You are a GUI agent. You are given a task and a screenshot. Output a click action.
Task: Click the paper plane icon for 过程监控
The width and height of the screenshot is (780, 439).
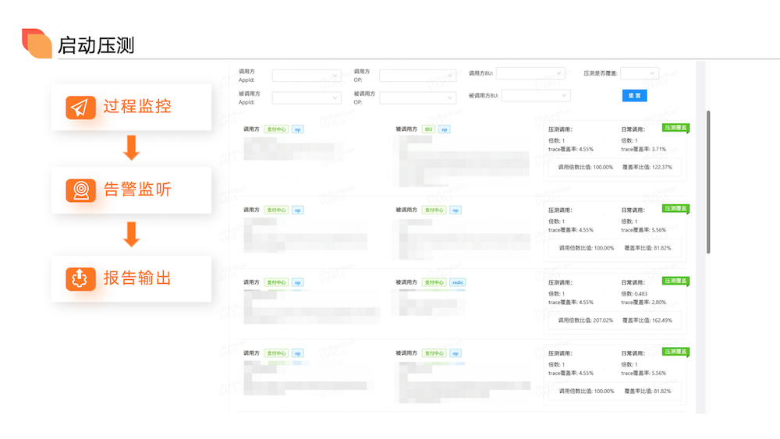[x=80, y=108]
